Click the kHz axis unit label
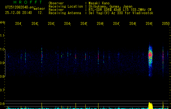The height and width of the screenshot is (109, 171). tap(2, 22)
